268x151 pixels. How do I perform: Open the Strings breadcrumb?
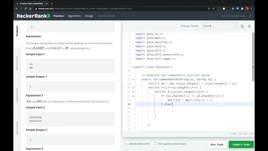[x=89, y=16]
